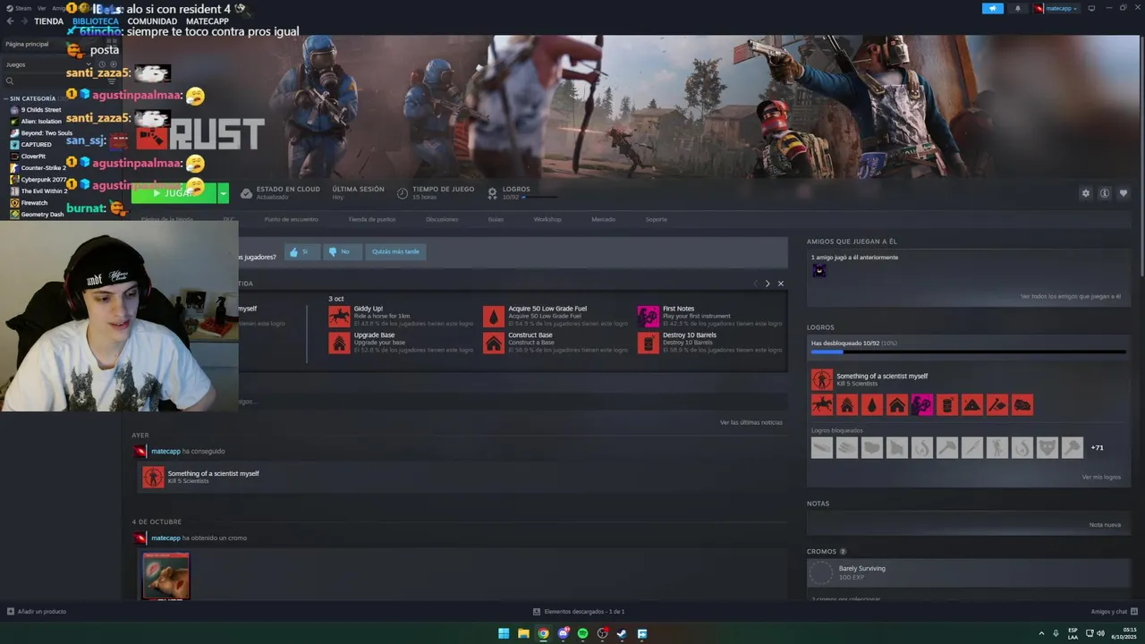
Task: Click the volume icon in system tray
Action: click(1101, 633)
